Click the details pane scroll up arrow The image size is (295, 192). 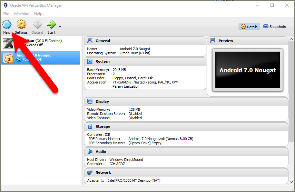291,39
